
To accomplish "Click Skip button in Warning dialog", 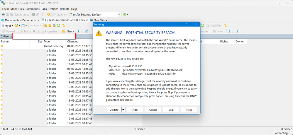I will click(x=171, y=110).
